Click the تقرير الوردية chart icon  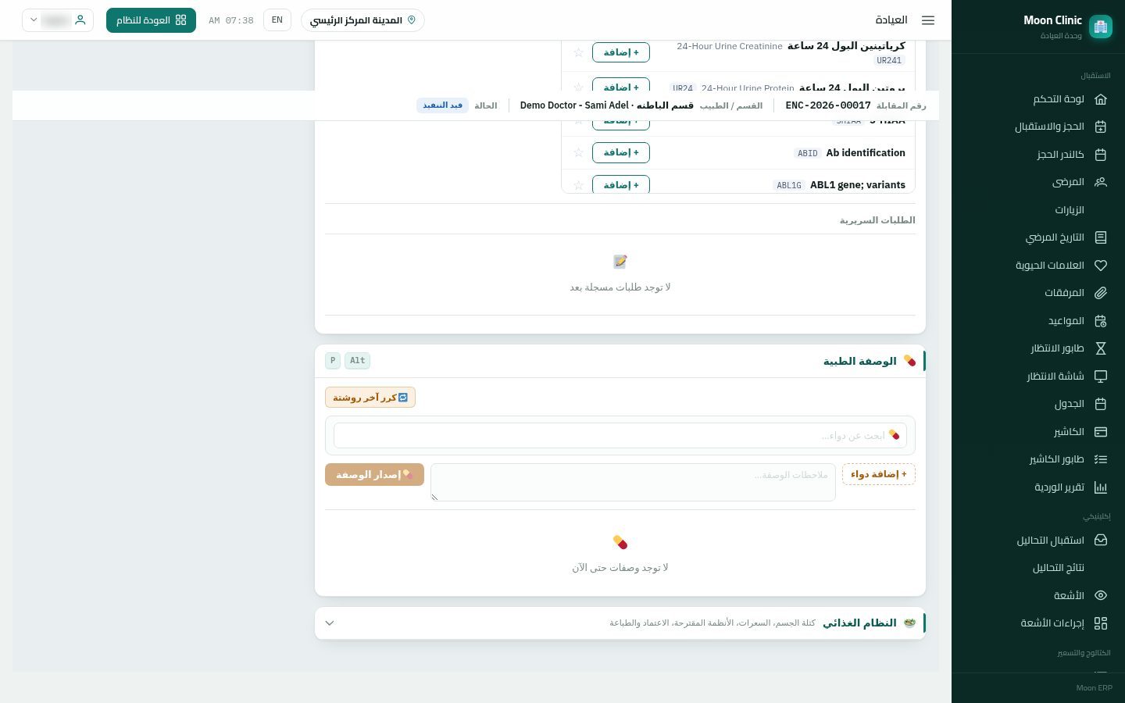(1101, 487)
